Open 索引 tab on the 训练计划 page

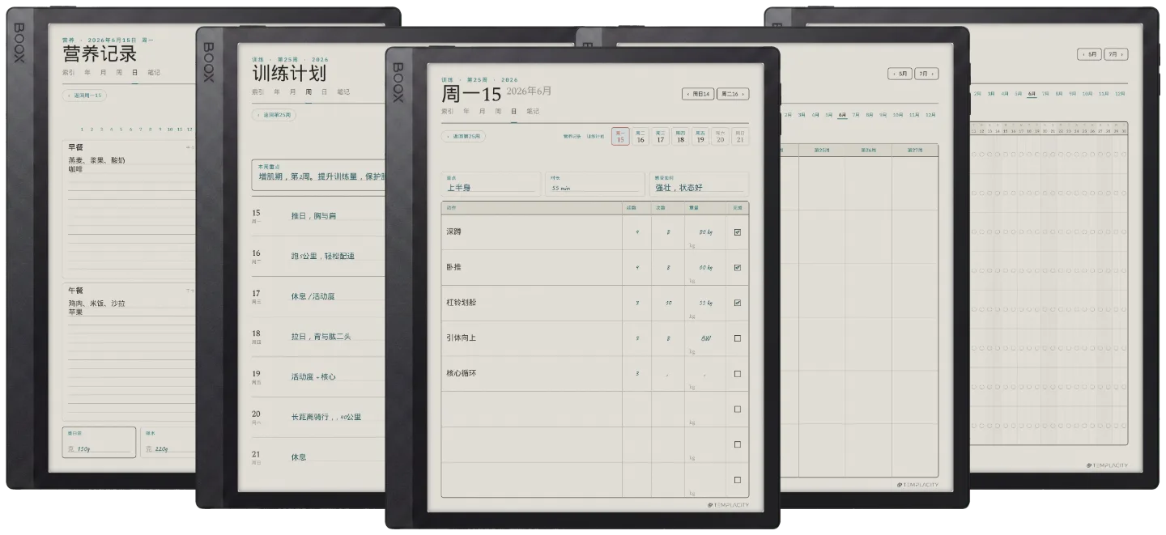(258, 92)
